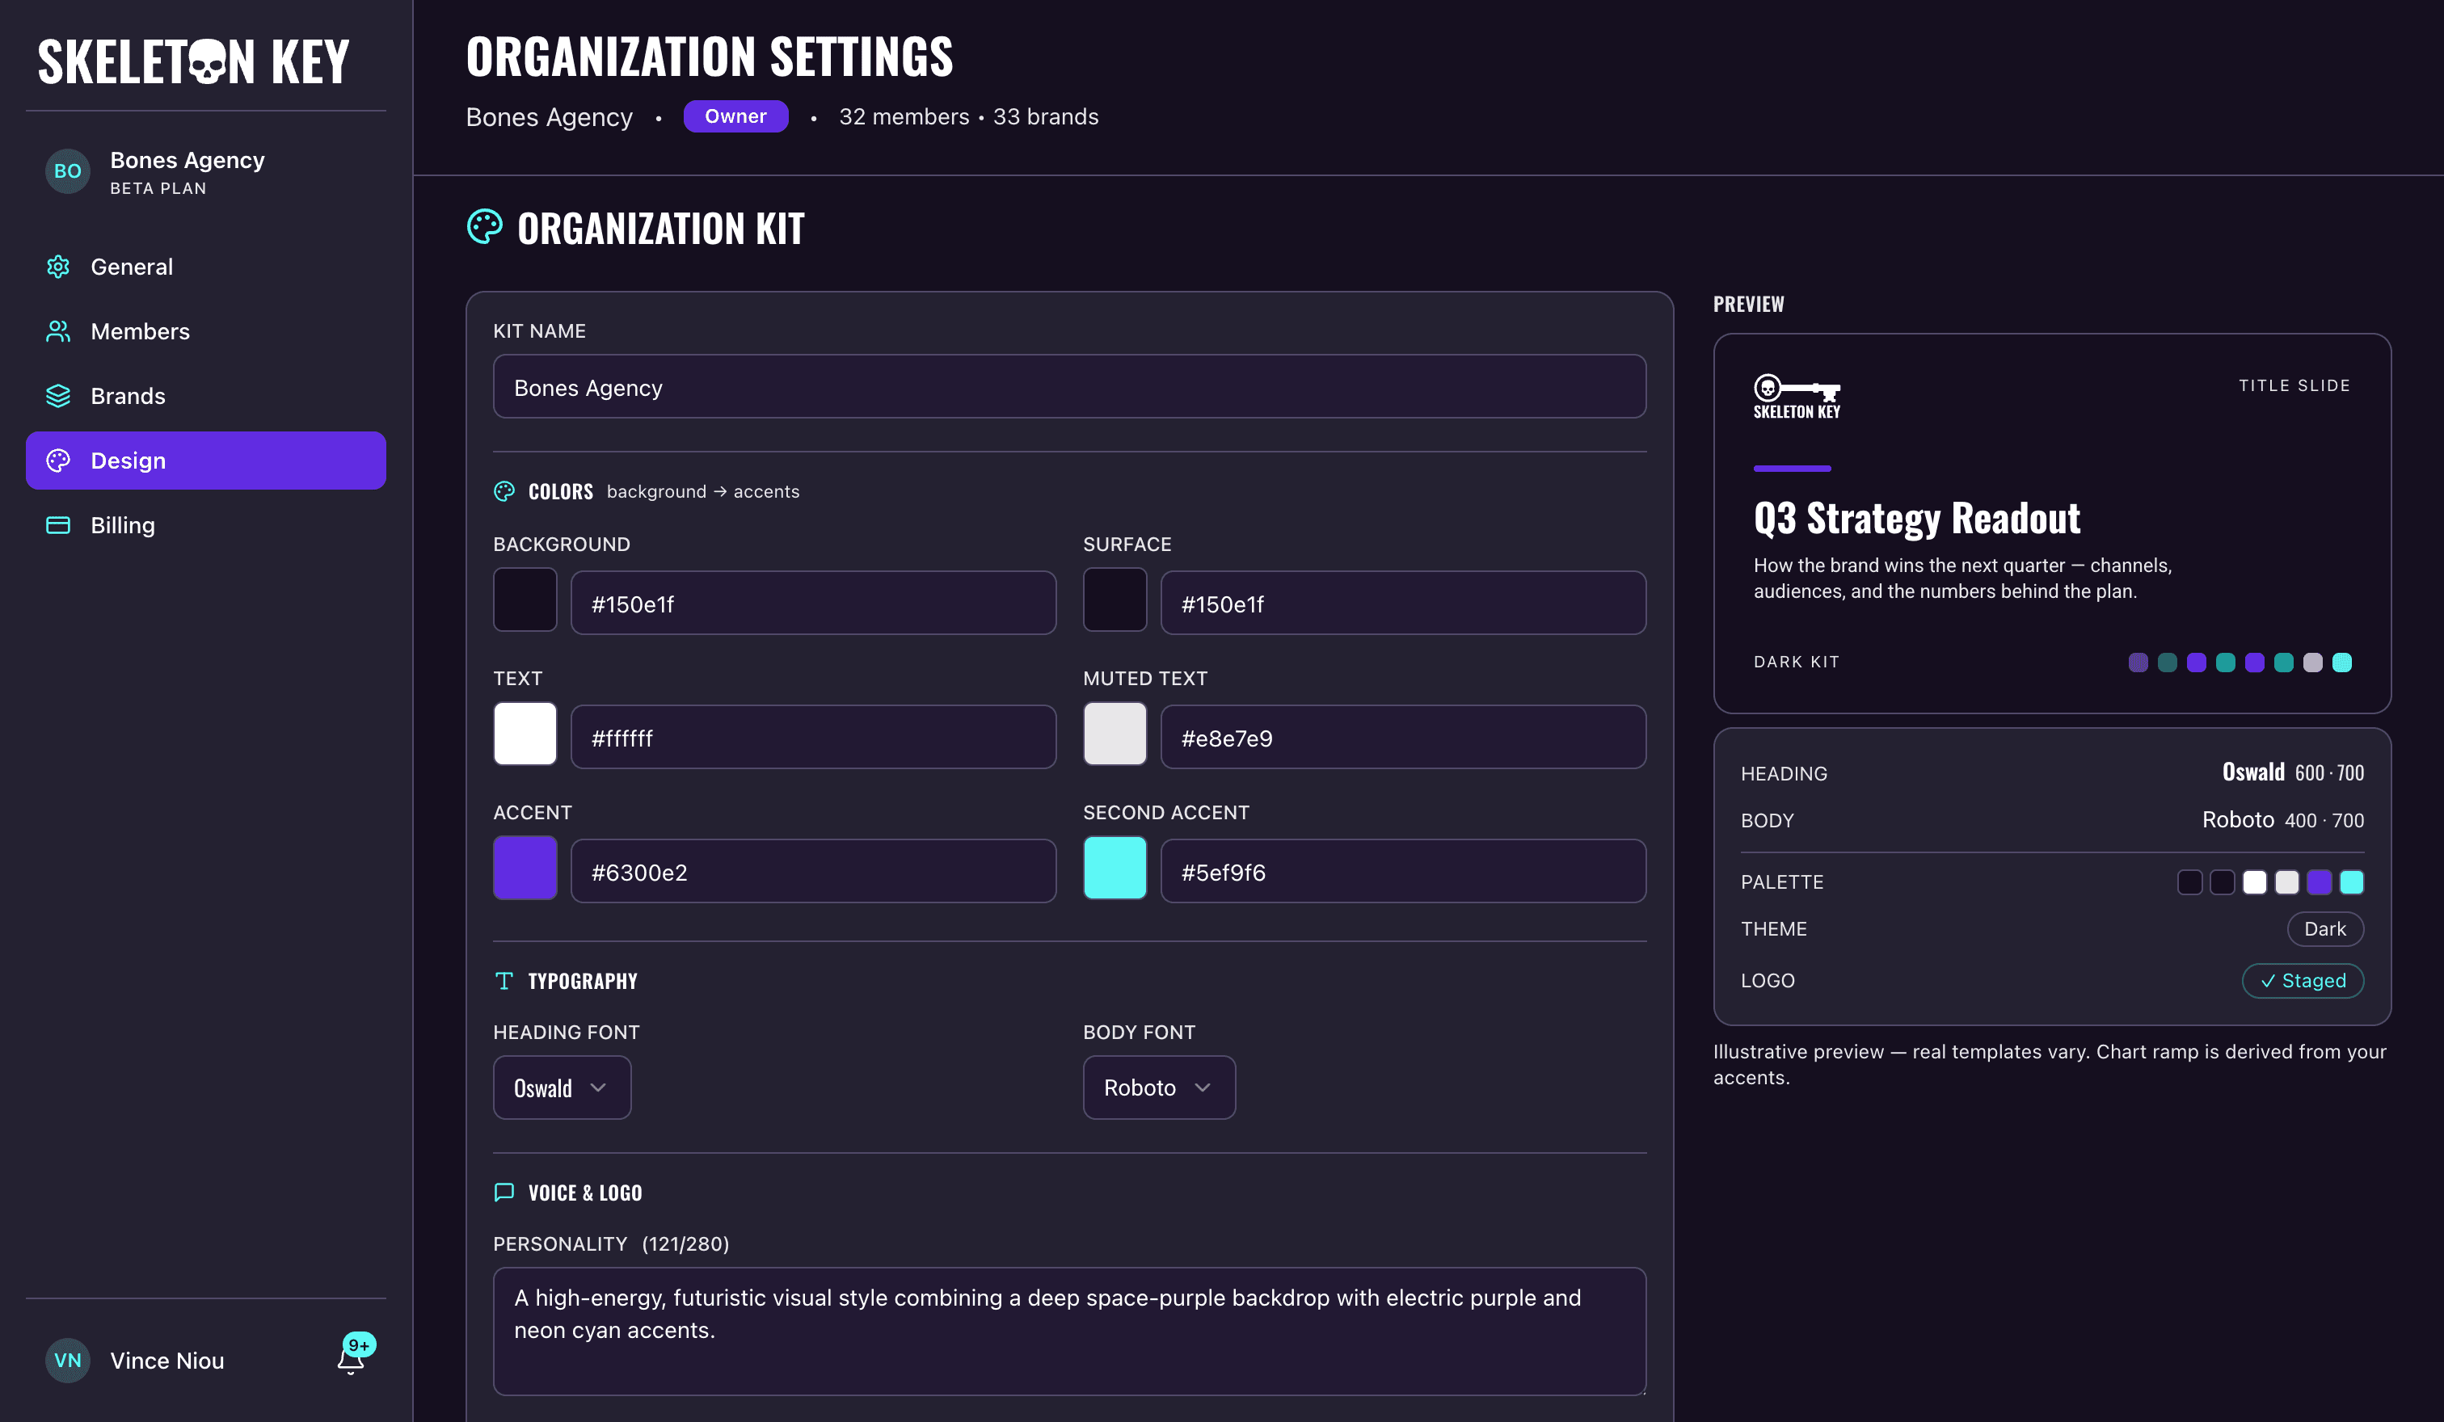2444x1422 pixels.
Task: Click the Text hex #ffffff field
Action: point(813,738)
